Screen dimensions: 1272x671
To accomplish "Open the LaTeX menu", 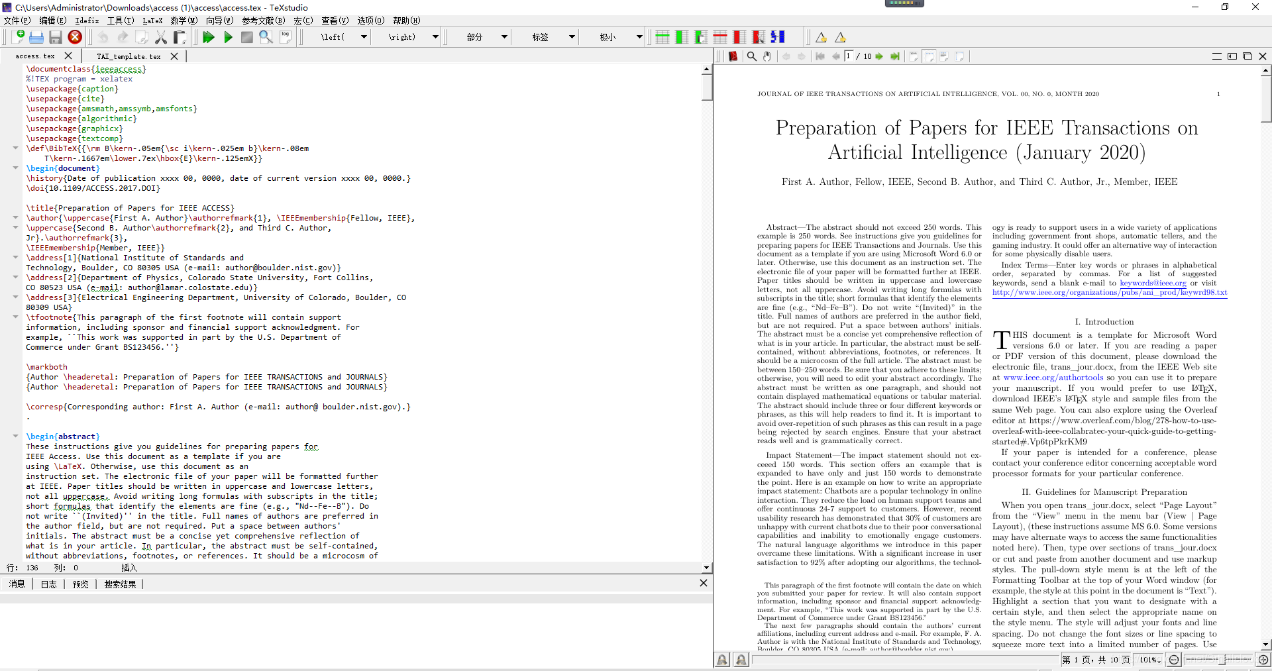I will click(x=152, y=21).
